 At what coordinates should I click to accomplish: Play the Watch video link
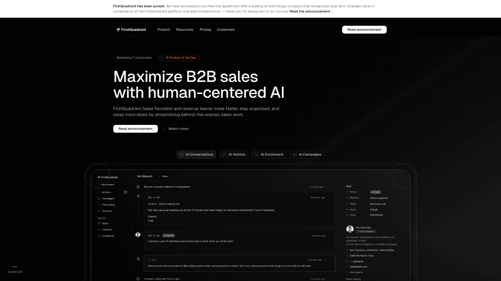[x=176, y=129]
